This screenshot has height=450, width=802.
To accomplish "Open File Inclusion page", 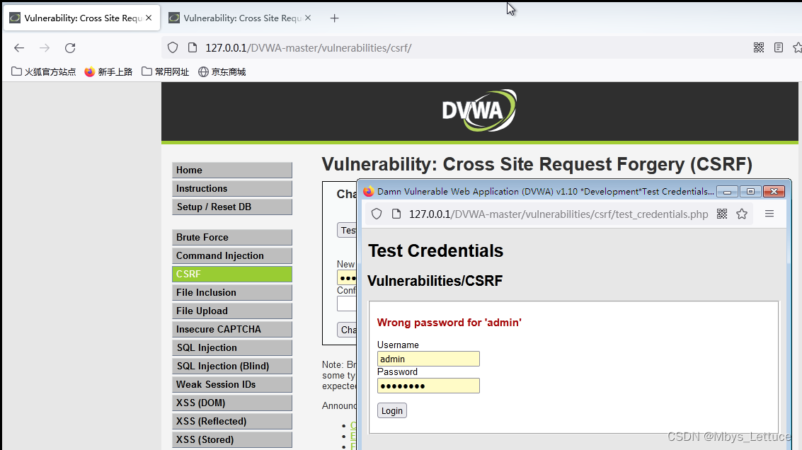I will tap(232, 292).
